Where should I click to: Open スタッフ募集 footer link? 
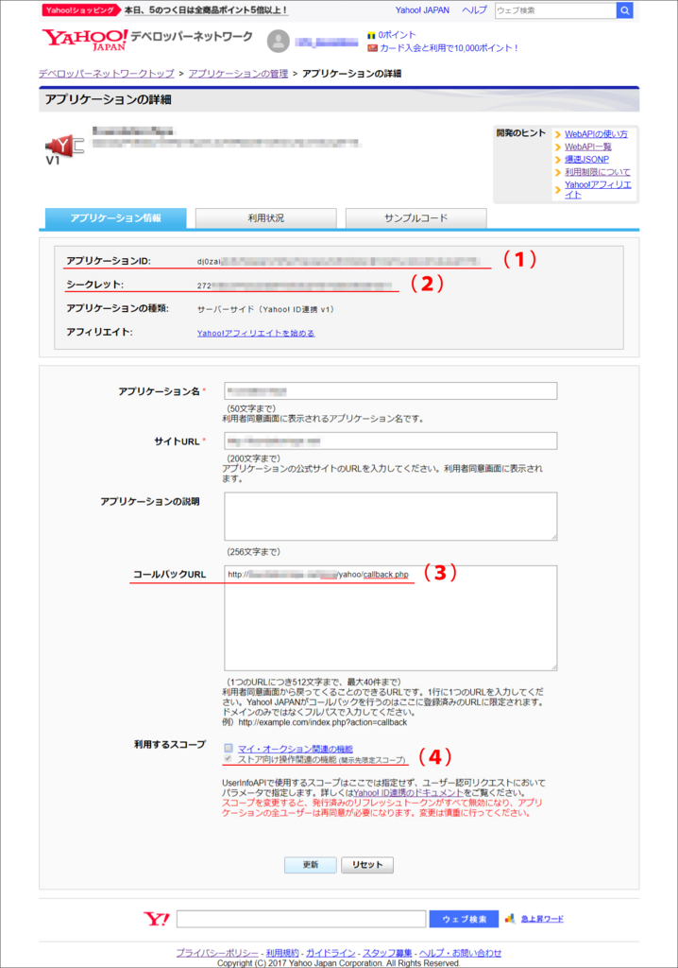(x=387, y=953)
